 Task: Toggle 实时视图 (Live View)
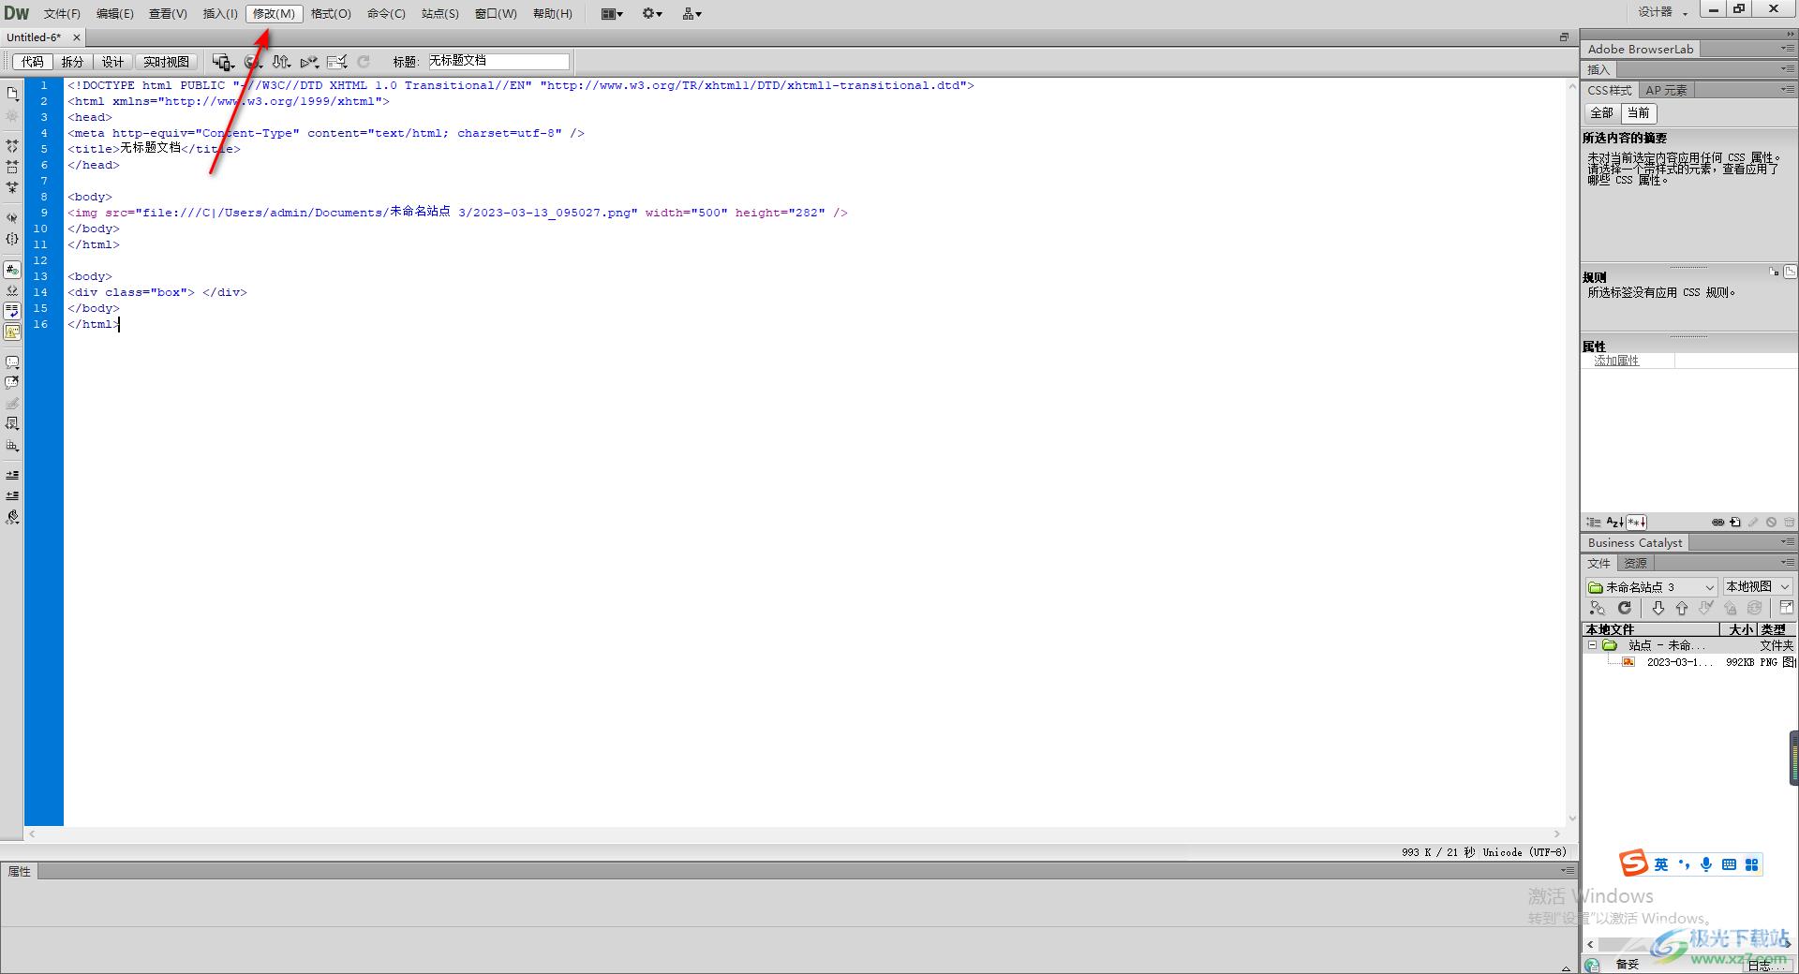coord(166,62)
